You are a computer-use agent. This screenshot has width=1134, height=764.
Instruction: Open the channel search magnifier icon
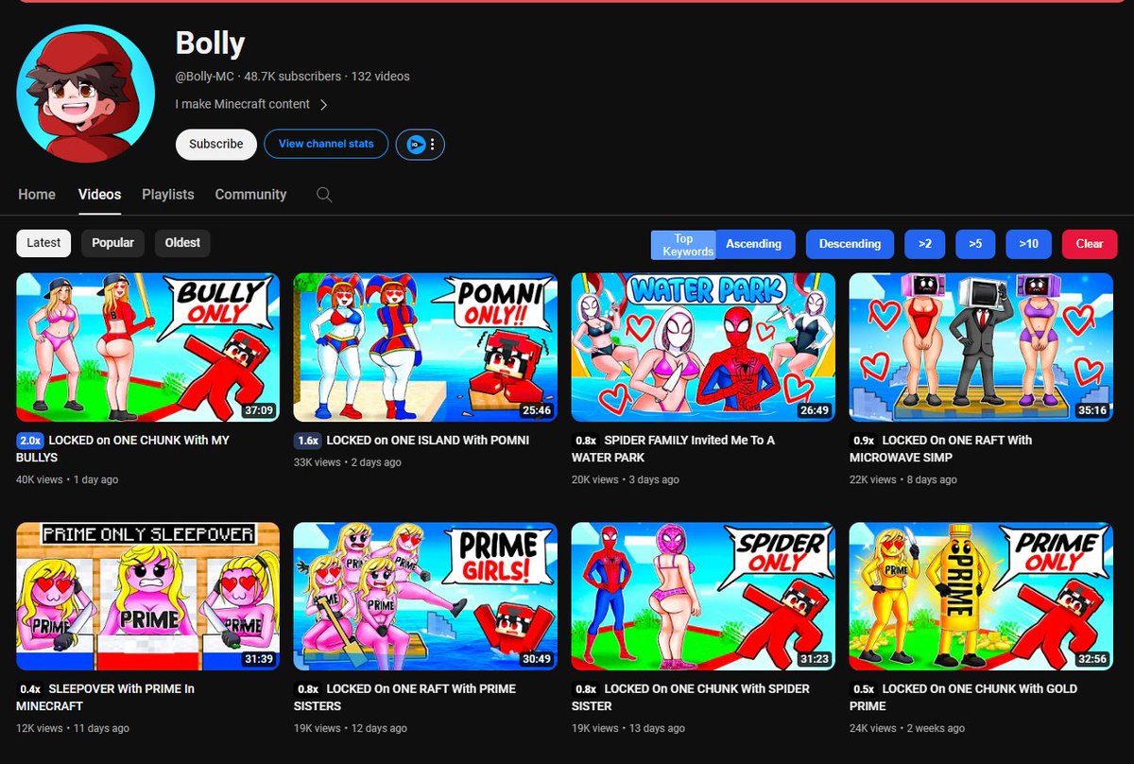click(x=324, y=195)
